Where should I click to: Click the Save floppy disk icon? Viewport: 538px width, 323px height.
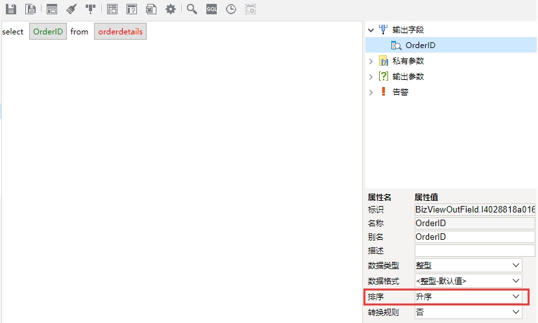click(11, 9)
